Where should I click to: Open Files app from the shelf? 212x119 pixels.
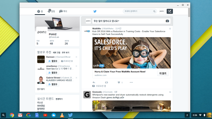[54, 115]
